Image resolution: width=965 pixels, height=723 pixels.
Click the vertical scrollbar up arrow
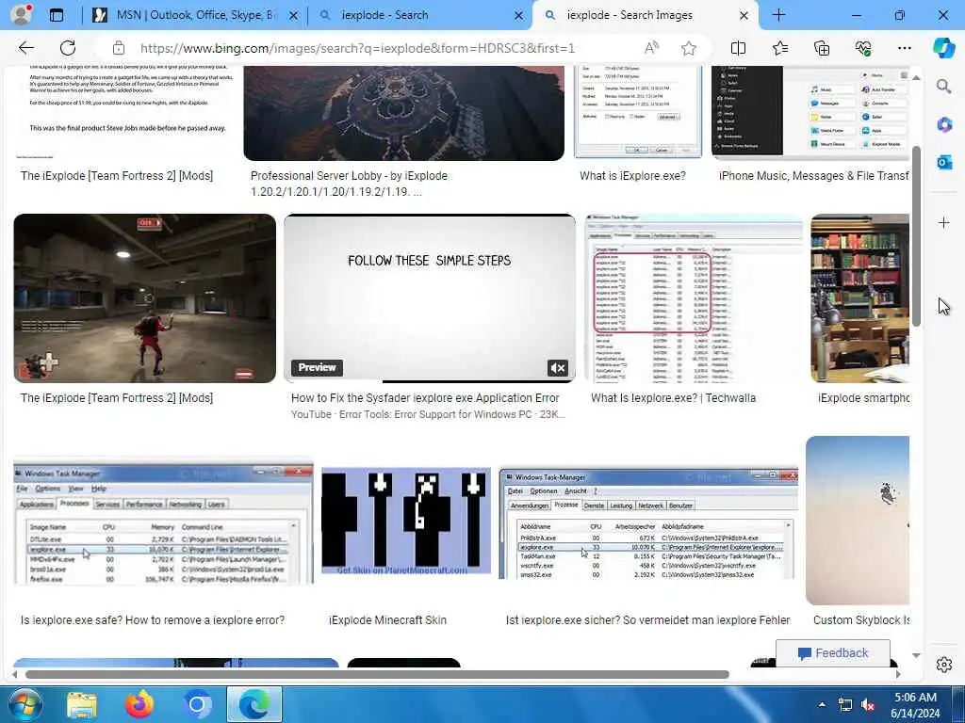[x=916, y=77]
